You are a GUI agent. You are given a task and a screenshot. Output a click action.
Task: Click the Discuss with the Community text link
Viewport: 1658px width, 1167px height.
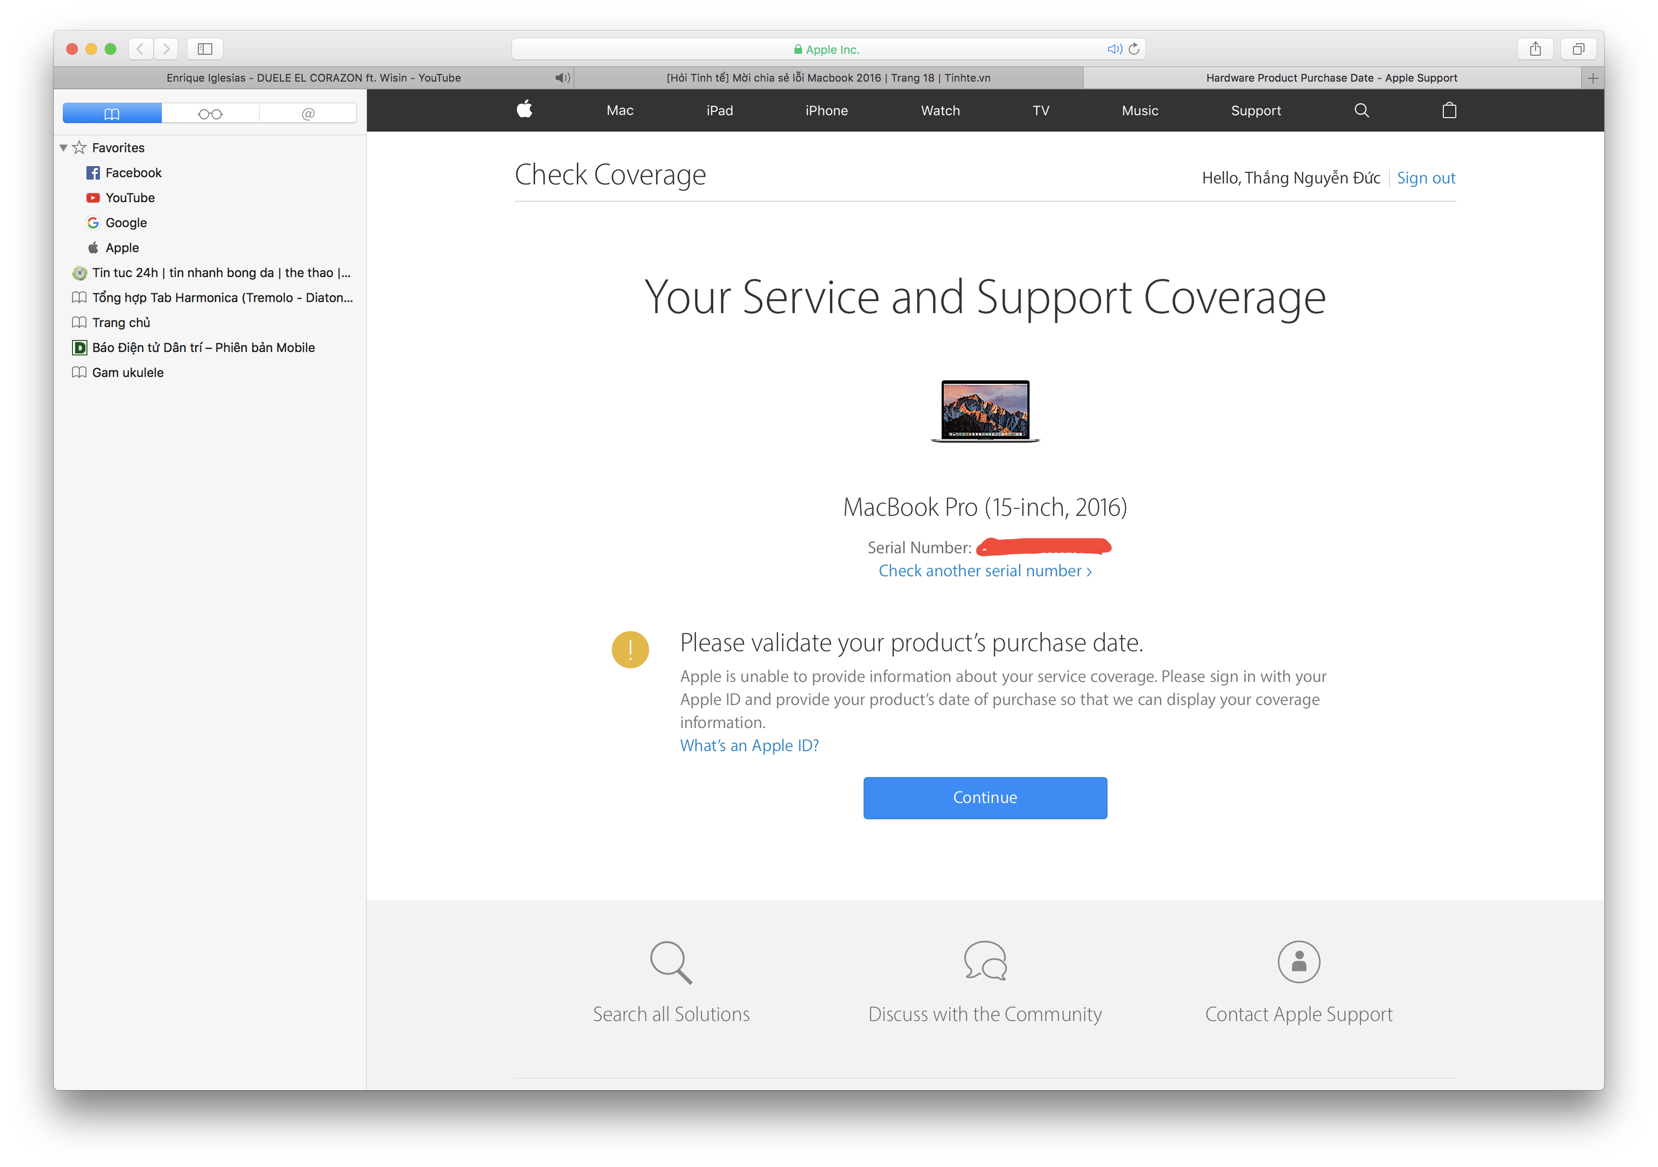point(985,1014)
